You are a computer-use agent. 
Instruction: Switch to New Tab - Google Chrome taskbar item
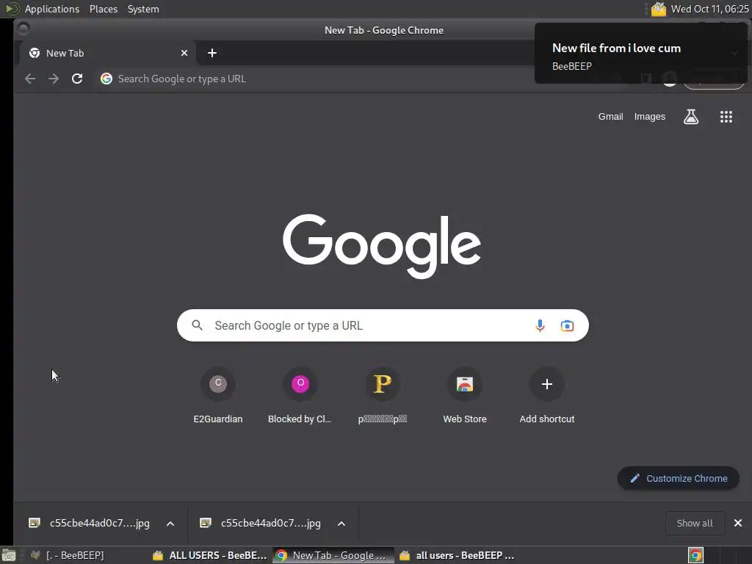(x=333, y=555)
